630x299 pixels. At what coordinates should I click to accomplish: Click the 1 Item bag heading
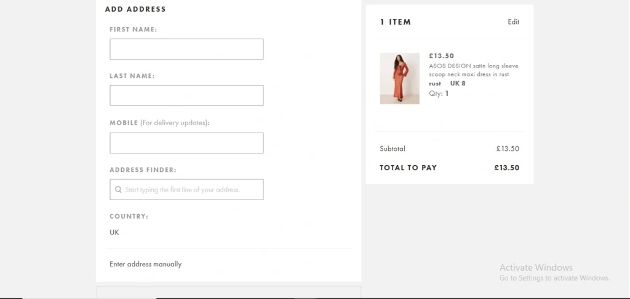point(395,22)
